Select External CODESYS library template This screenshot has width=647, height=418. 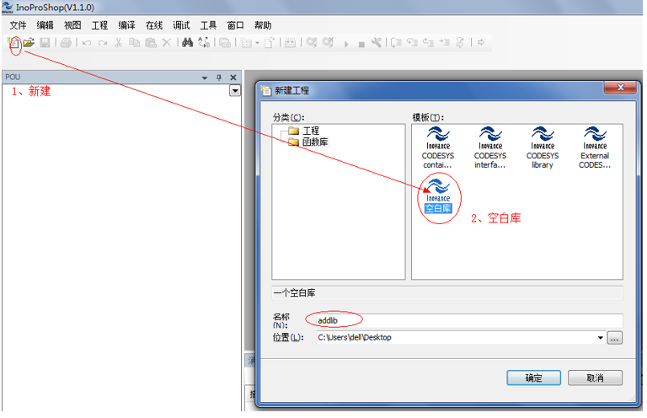595,147
